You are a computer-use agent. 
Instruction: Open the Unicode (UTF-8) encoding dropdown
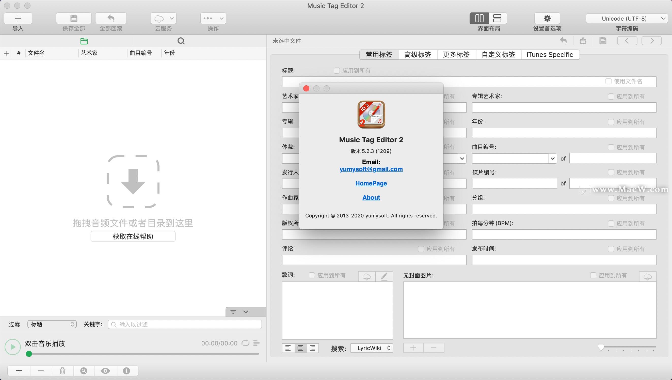(627, 19)
